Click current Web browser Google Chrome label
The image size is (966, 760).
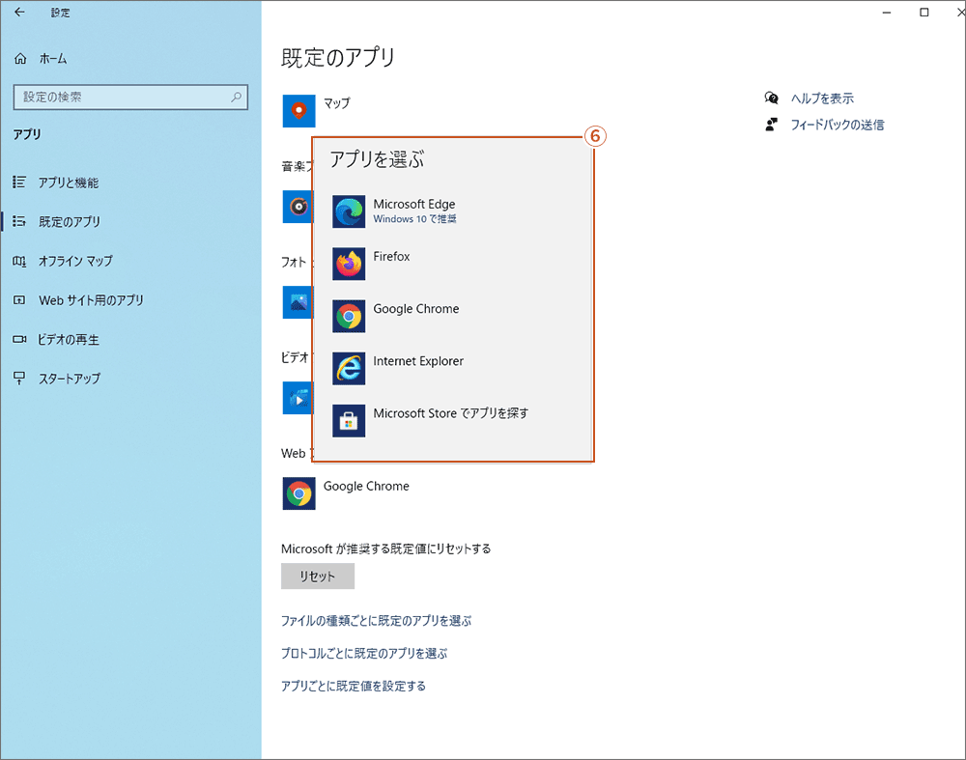pos(366,487)
